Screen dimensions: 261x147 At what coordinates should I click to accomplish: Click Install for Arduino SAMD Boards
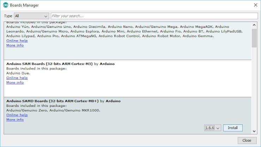[x=233, y=128]
